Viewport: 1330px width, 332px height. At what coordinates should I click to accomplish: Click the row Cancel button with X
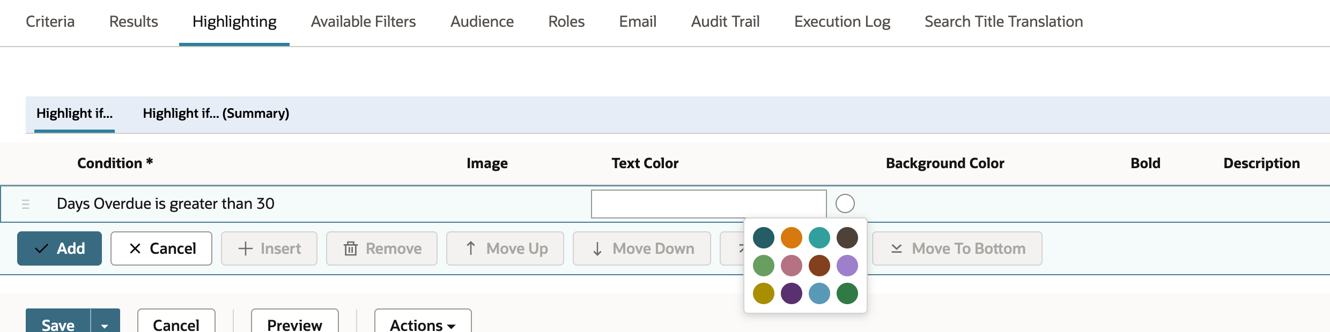coord(161,248)
